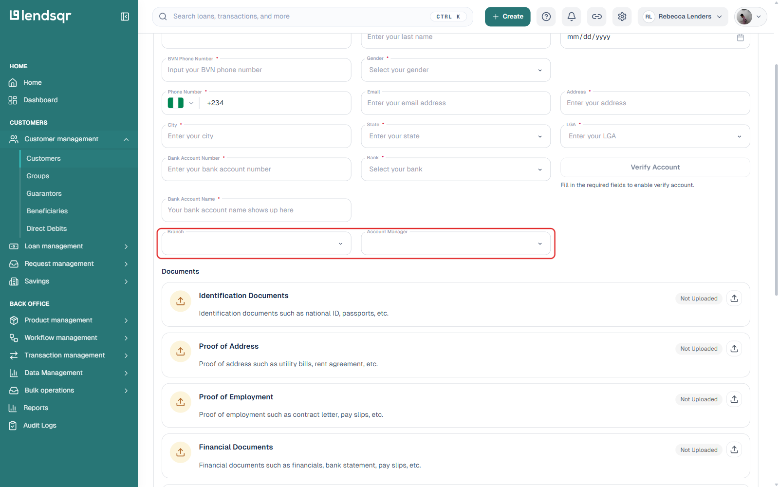Select the Nigerian flag country code
Image resolution: width=779 pixels, height=487 pixels.
point(181,103)
